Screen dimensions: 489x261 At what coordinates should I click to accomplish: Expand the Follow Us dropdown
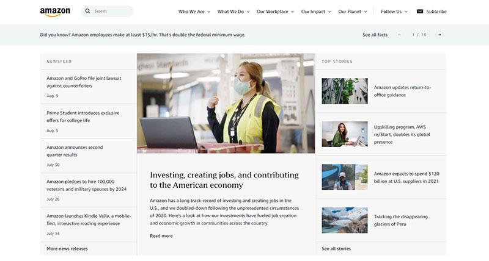(394, 12)
